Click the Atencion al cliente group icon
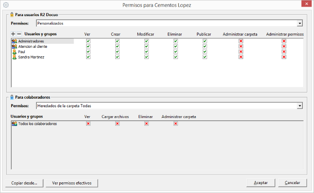Screen dimensions: 314x193 tap(14, 46)
